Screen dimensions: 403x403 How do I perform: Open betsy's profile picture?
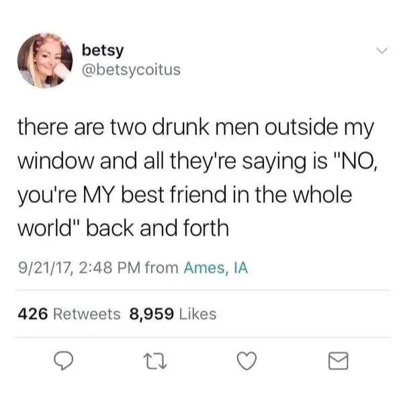coord(45,60)
